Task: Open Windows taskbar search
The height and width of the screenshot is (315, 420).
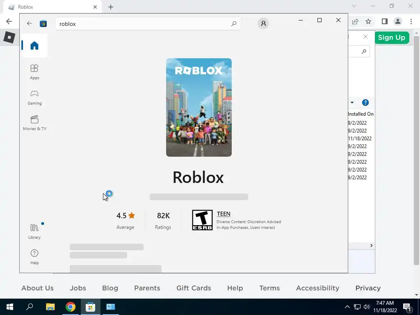Action: pos(30,307)
